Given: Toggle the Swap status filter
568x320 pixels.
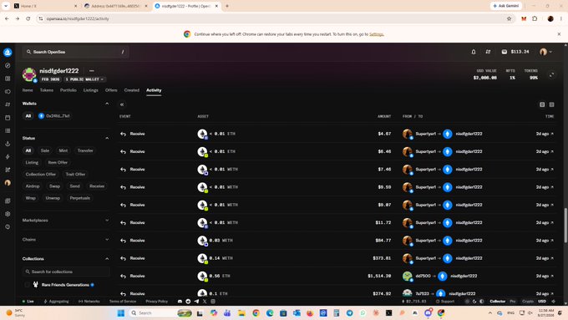Looking at the screenshot, I should coord(54,186).
